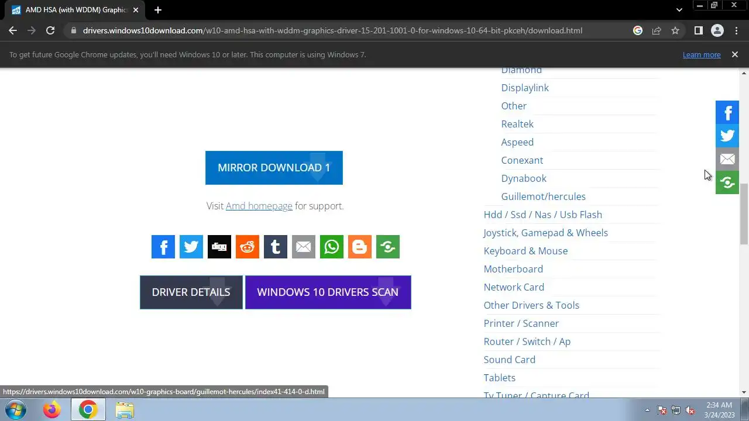This screenshot has width=749, height=421.
Task: Open Motherboard category link
Action: click(513, 269)
